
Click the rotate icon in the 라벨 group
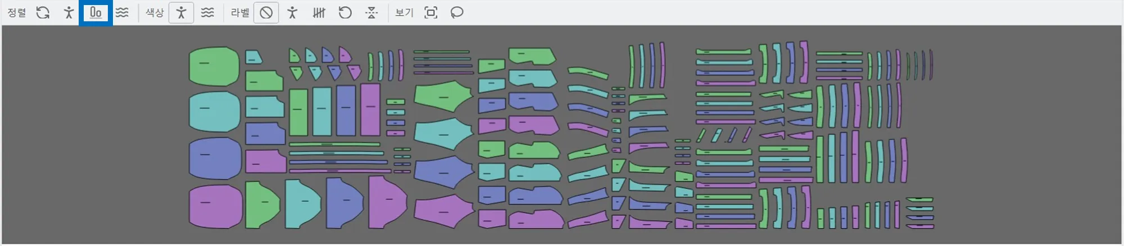(345, 12)
